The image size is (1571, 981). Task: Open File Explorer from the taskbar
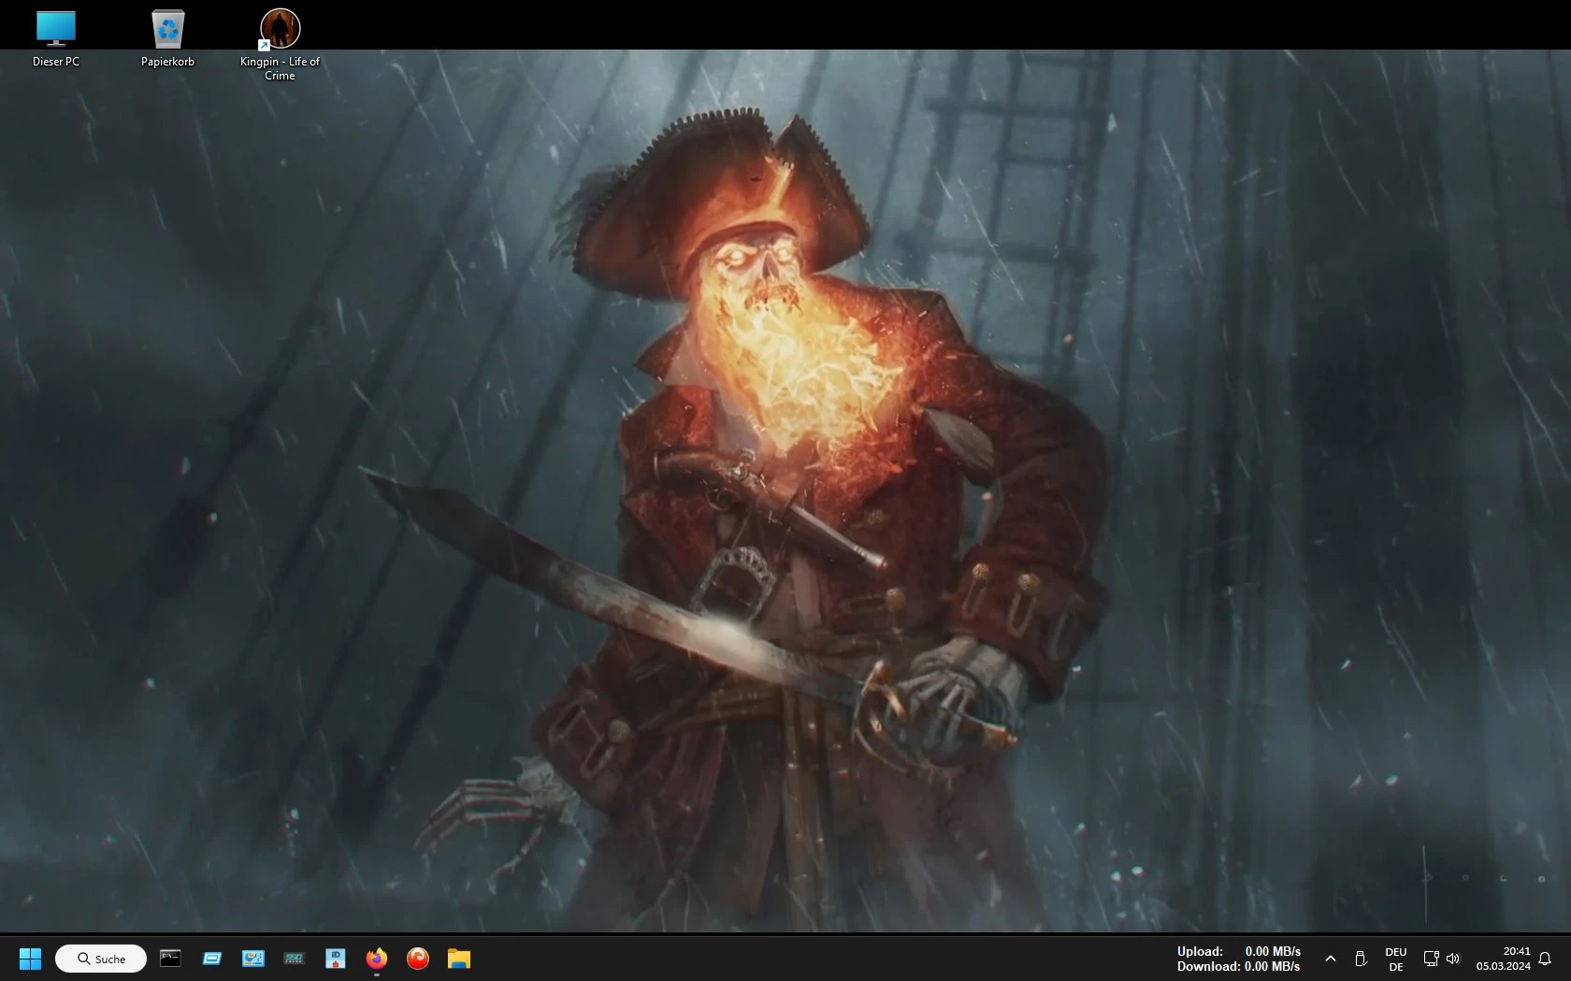tap(458, 958)
